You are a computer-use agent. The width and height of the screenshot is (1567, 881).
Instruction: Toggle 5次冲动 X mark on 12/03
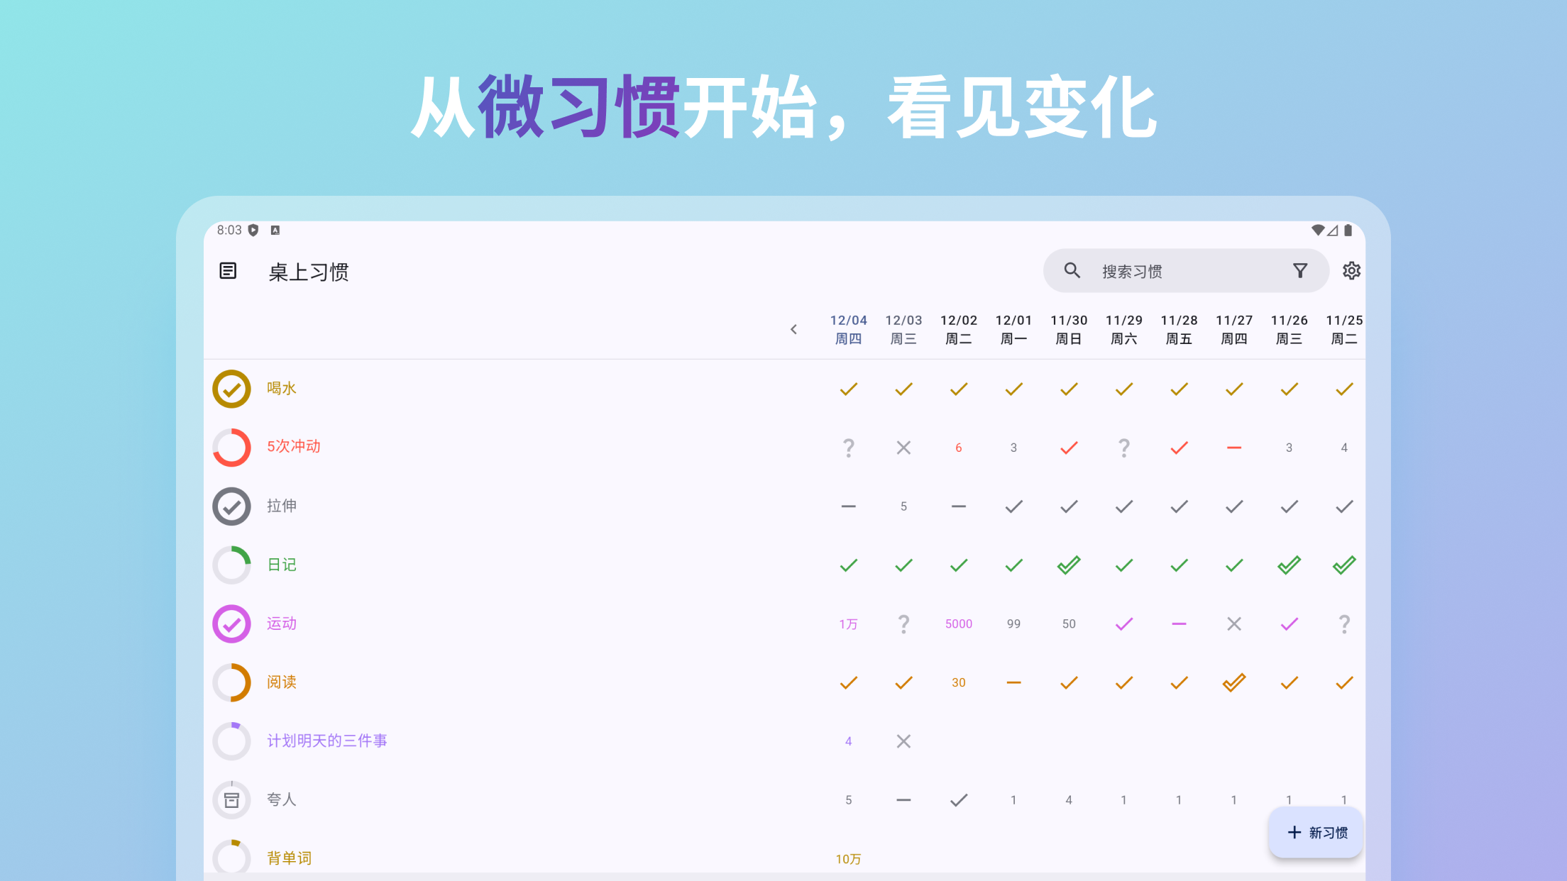click(x=903, y=448)
